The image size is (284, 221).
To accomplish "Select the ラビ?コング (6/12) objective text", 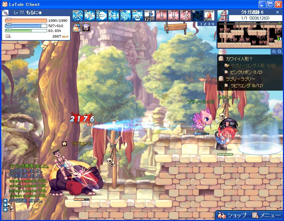I will (247, 85).
